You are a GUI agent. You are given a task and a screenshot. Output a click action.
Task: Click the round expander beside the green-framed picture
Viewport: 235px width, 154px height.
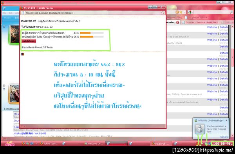pos(4,27)
